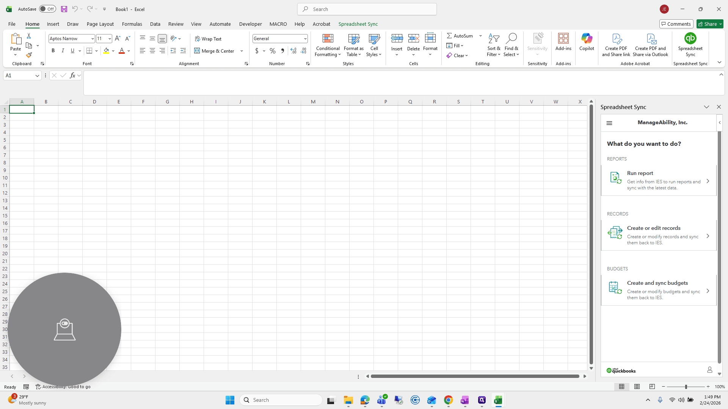Open the font name dropdown Aptos Narrow
The width and height of the screenshot is (728, 409).
pyautogui.click(x=92, y=39)
